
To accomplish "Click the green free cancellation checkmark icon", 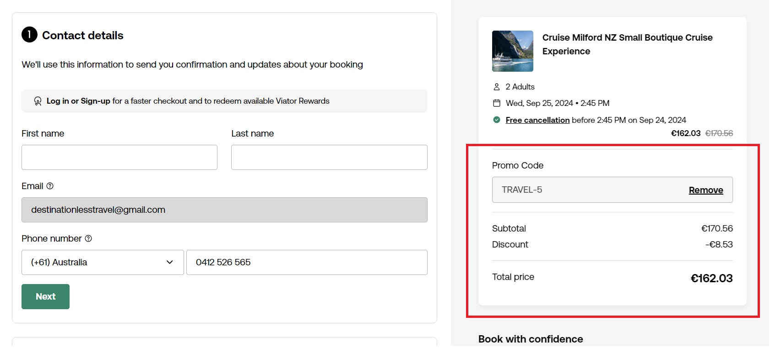I will coord(497,120).
